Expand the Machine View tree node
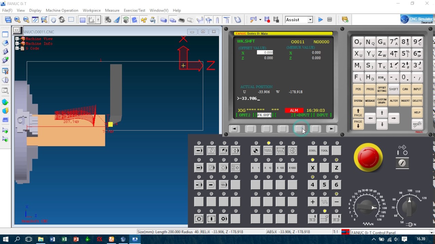 17,39
